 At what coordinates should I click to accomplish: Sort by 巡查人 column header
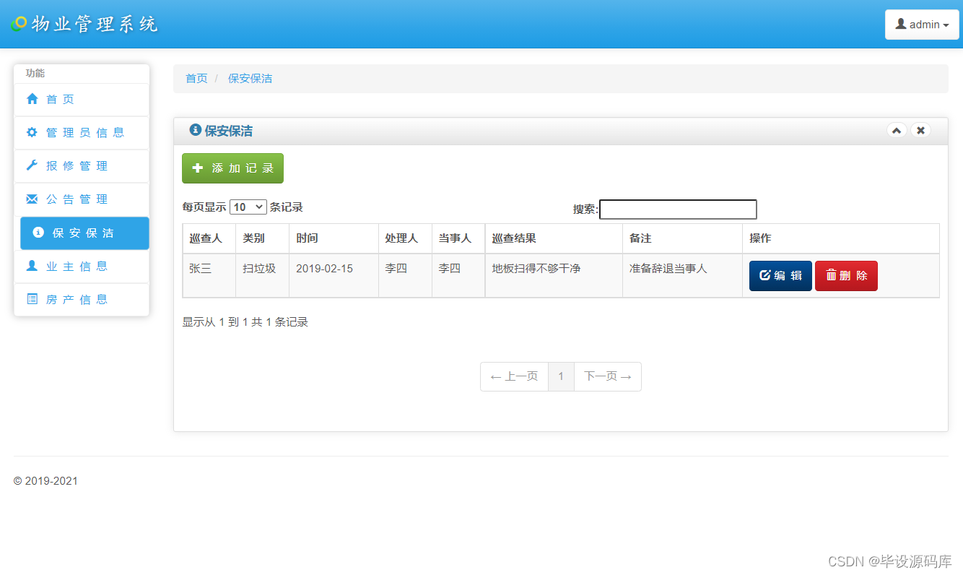(209, 238)
